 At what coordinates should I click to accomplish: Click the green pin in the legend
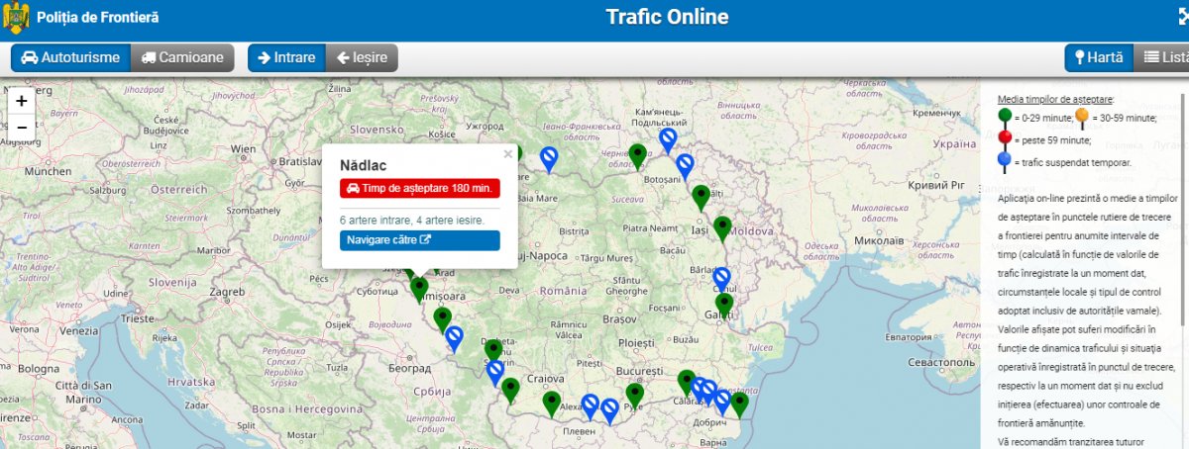[1005, 118]
